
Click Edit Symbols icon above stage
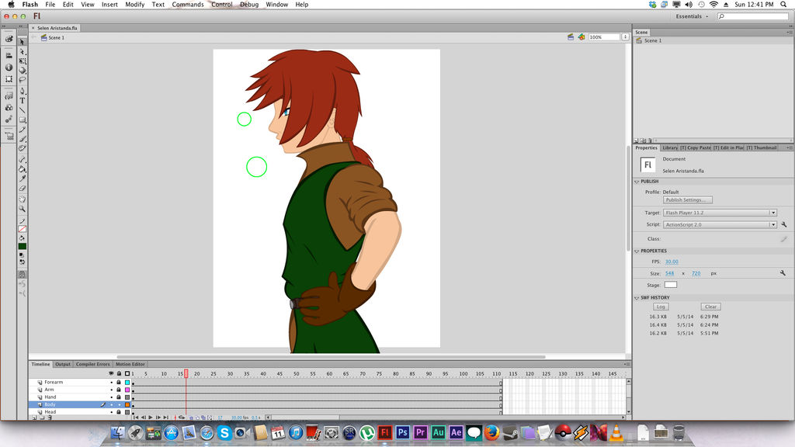click(581, 37)
